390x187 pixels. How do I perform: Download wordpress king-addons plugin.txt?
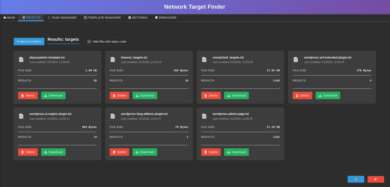pyautogui.click(x=145, y=152)
